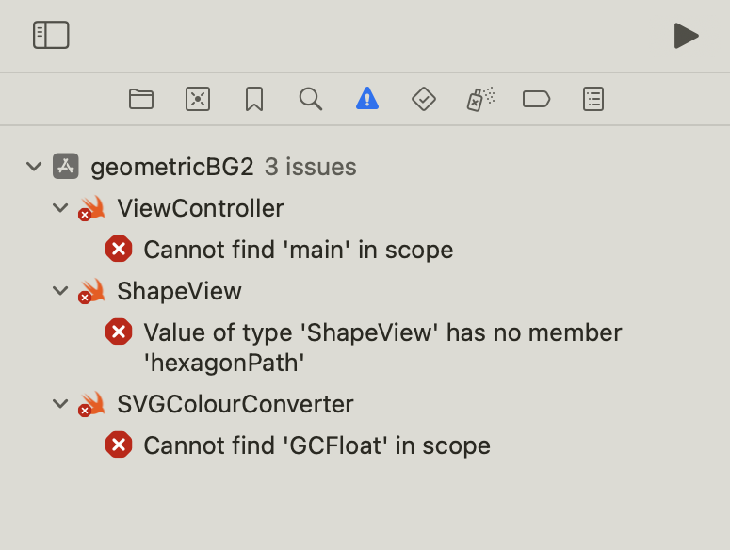
Task: Open the Project navigator folder icon
Action: 141,99
